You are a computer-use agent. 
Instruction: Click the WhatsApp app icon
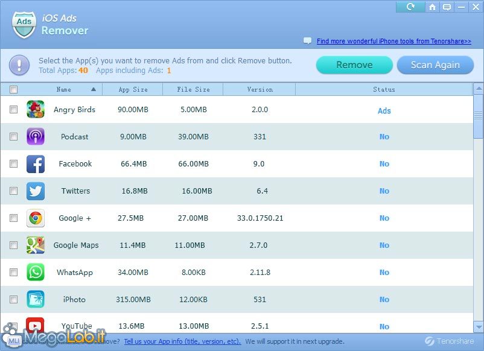click(x=36, y=272)
